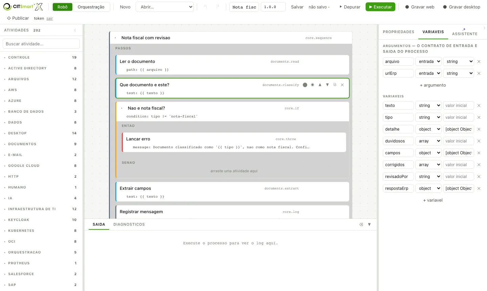Focus the 'Buscar atividade...' search field
The width and height of the screenshot is (487, 291).
41,44
